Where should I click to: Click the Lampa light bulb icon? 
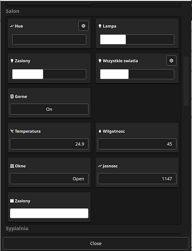pos(100,26)
